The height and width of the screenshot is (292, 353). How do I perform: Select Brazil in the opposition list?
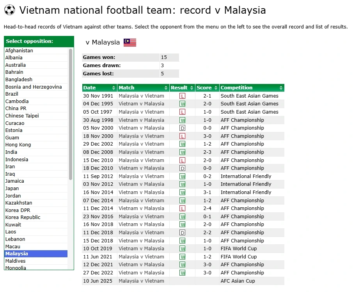(36, 94)
